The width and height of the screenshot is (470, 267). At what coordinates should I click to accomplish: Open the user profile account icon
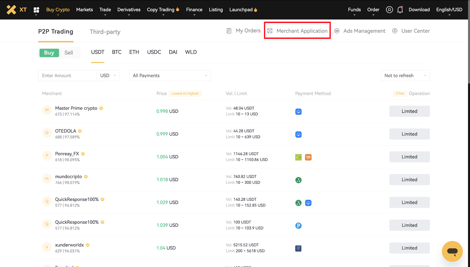click(x=389, y=10)
